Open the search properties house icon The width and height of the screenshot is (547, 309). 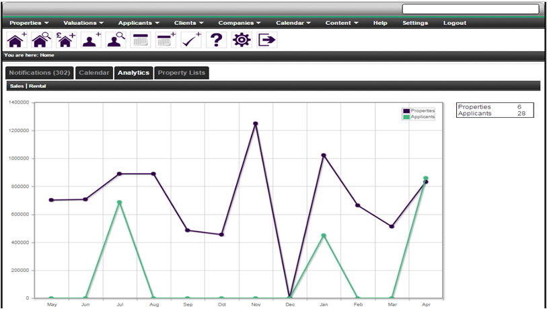coord(41,40)
